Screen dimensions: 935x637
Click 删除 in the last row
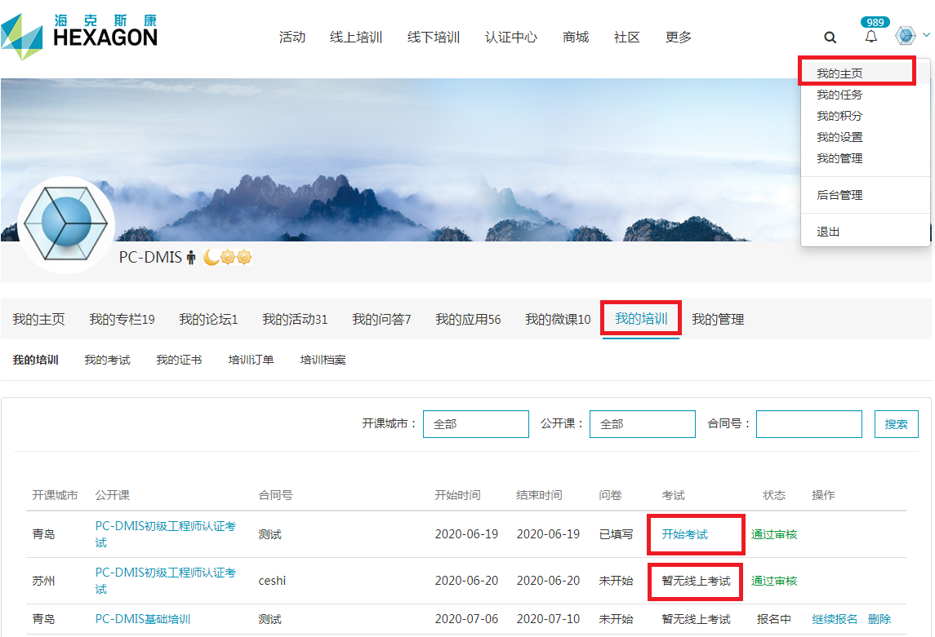click(x=879, y=619)
